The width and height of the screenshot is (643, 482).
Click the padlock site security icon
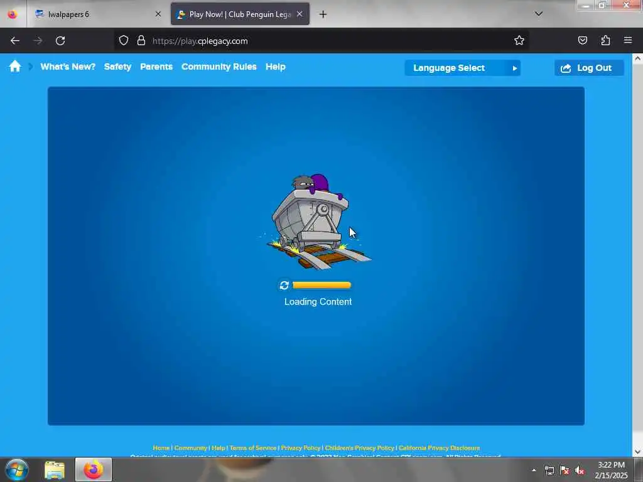click(x=141, y=40)
